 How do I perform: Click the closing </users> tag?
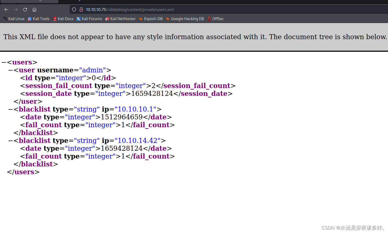pyautogui.click(x=23, y=172)
